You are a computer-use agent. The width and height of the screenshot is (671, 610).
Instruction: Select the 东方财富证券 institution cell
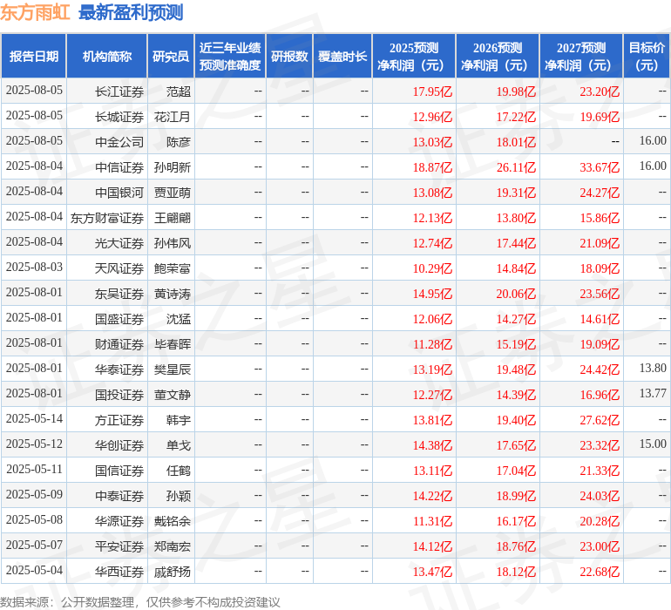[x=107, y=218]
